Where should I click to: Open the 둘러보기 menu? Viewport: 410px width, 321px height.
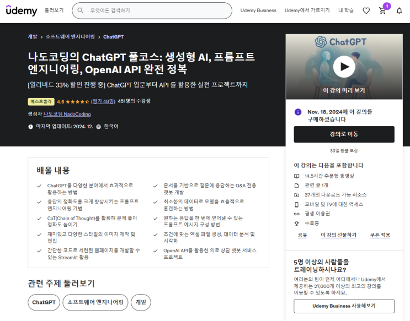[x=54, y=10]
